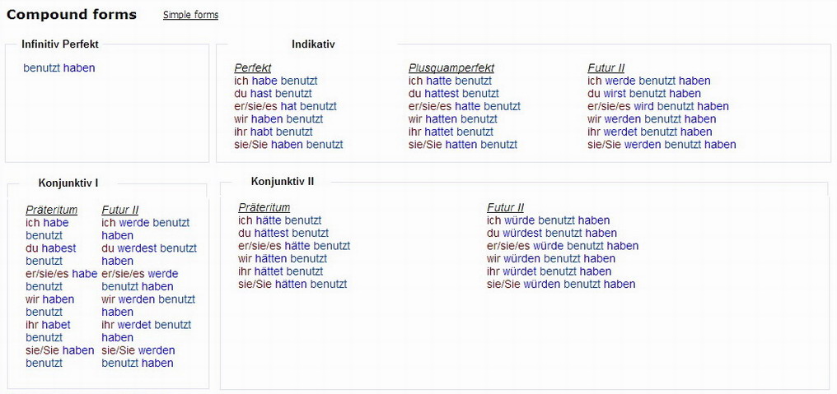Click 'du hattest benutzt' in Plusquamperfekt
837x394 pixels.
pos(453,94)
